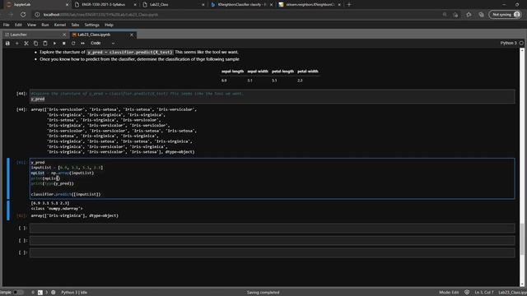Open the Tabs menu
The height and width of the screenshot is (296, 527).
[75, 25]
